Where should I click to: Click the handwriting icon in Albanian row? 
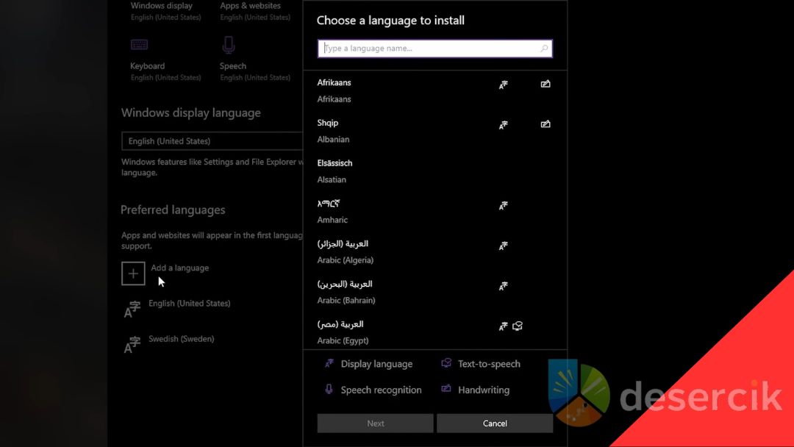coord(546,124)
